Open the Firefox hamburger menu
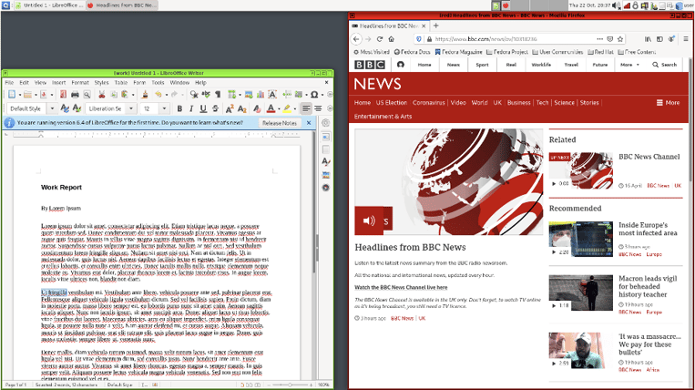The height and width of the screenshot is (390, 695). [x=685, y=39]
